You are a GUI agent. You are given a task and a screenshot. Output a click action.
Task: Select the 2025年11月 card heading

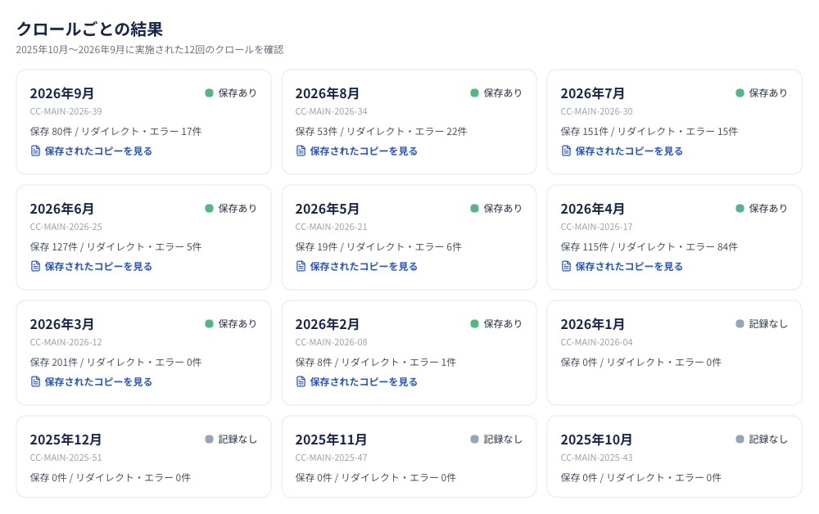pyautogui.click(x=331, y=440)
